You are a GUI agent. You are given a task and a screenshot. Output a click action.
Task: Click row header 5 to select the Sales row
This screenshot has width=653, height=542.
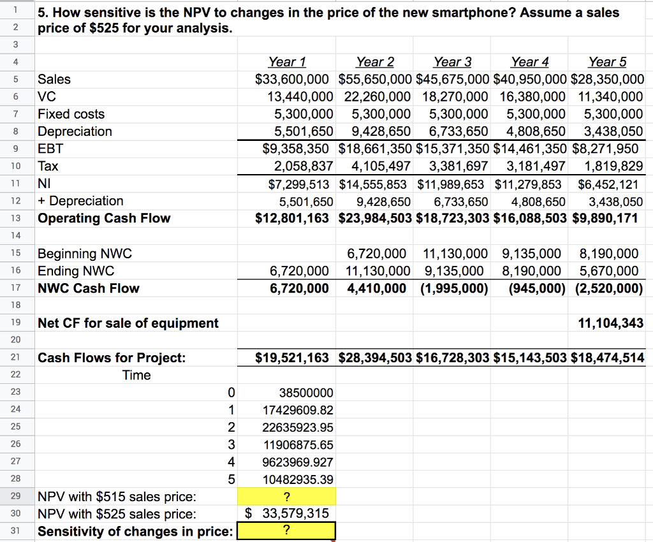(17, 79)
